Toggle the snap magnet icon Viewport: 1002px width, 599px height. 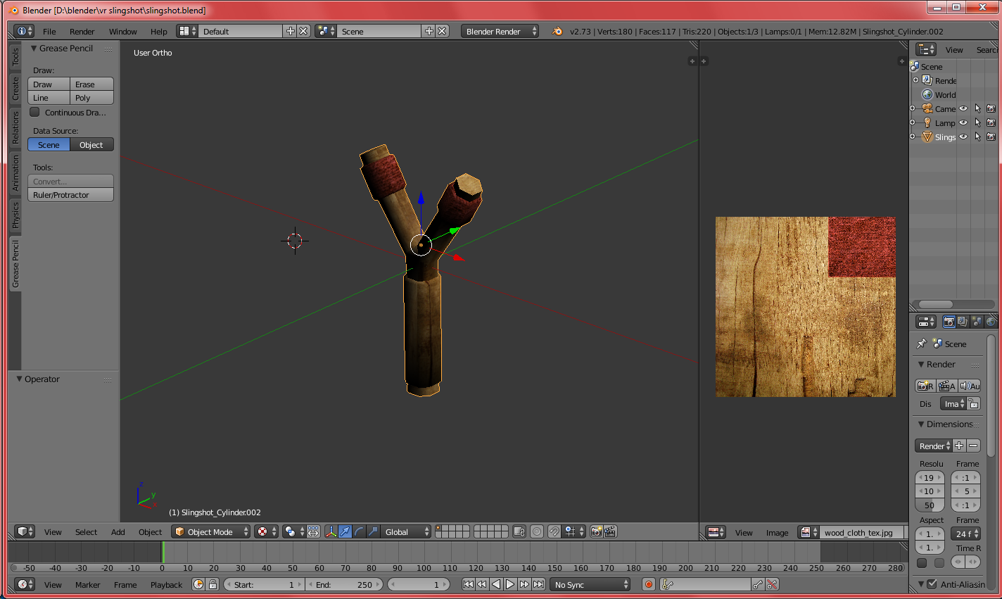[554, 532]
